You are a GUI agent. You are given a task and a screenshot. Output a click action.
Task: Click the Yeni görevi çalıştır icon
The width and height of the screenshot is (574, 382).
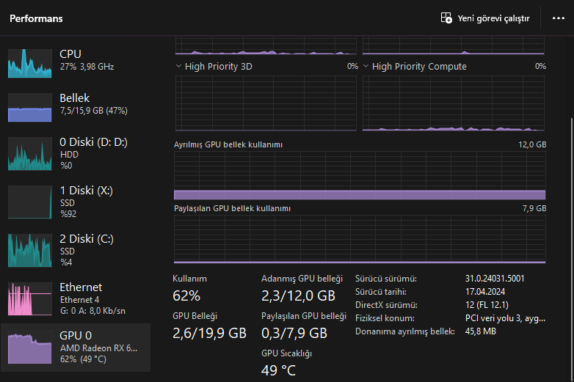pyautogui.click(x=446, y=18)
